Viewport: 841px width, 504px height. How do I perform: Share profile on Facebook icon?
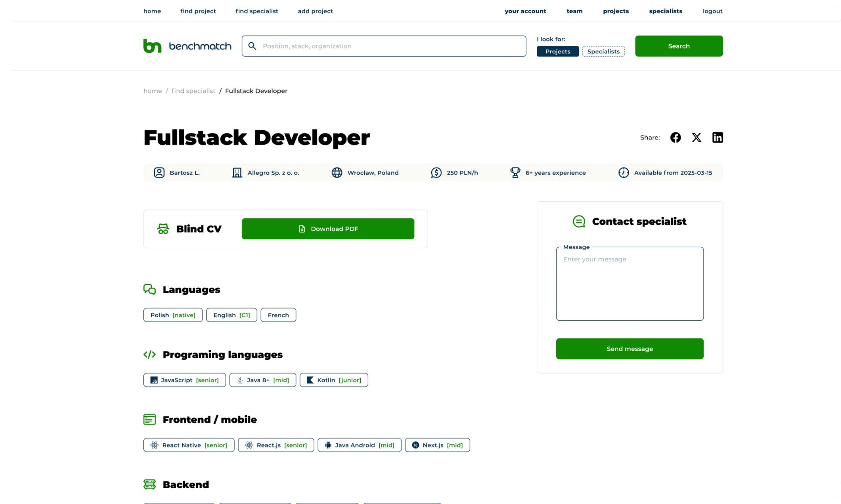pyautogui.click(x=675, y=137)
